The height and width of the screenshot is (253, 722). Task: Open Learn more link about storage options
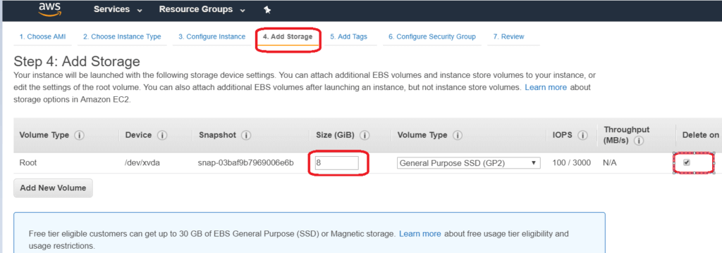point(546,86)
